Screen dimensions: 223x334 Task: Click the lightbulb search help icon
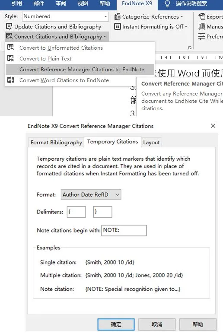(x=168, y=3)
